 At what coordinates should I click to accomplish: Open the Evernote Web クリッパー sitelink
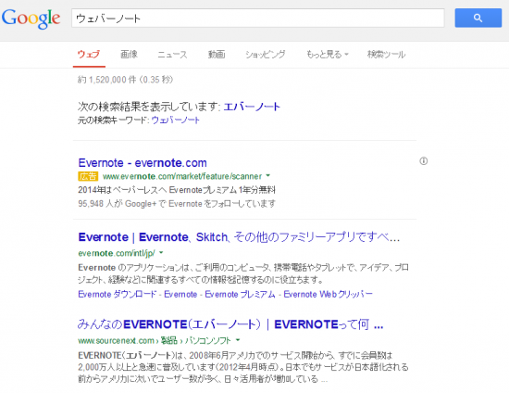click(x=328, y=294)
